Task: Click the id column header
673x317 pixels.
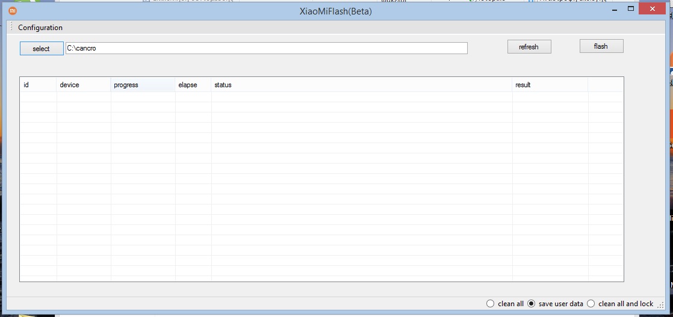Action: tap(38, 85)
